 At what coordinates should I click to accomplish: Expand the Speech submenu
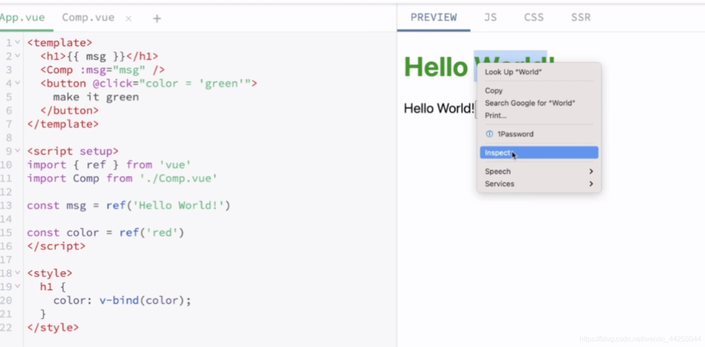(x=539, y=171)
